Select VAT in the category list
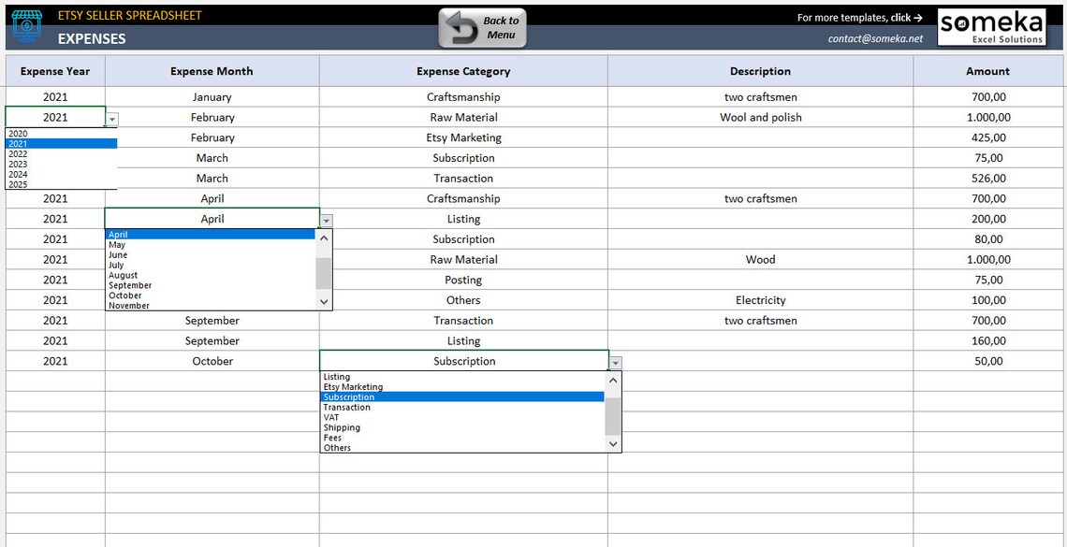The image size is (1067, 547). pyautogui.click(x=462, y=417)
